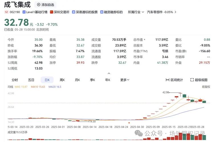Click the 市净率 value 3.46
Image resolution: width=212 pixels, height=142 pixels.
pos(165,57)
